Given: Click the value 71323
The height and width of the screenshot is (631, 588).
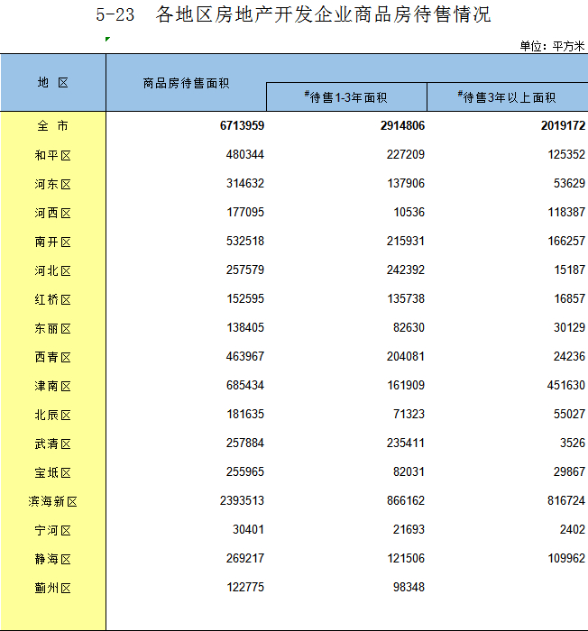Looking at the screenshot, I should pos(409,414).
